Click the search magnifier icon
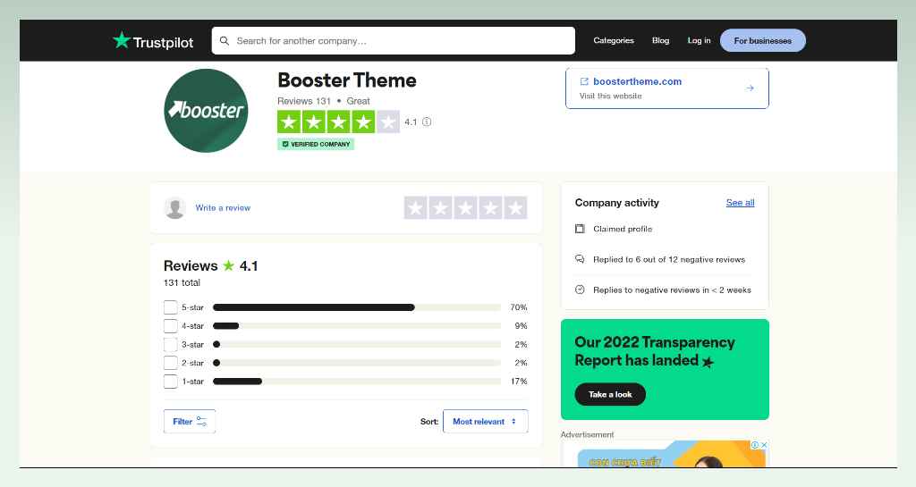 [225, 41]
